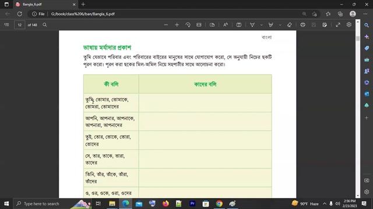Open the profile avatar menu
373x209 pixels.
coord(353,14)
